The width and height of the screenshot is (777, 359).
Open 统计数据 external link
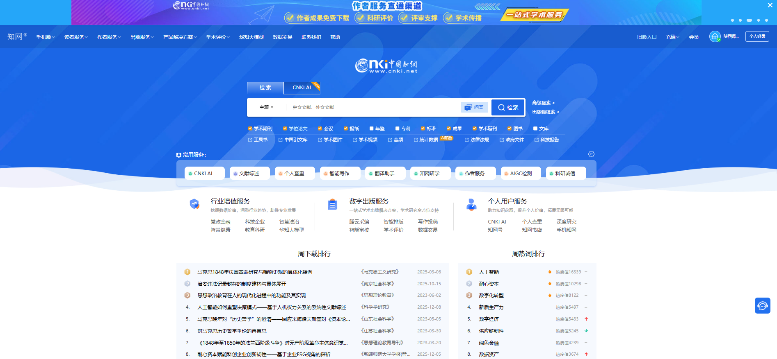[x=426, y=140]
